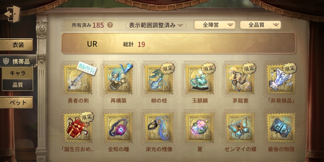The height and width of the screenshot is (162, 324).
Task: Sort by 品質 quality option
Action: point(18,85)
